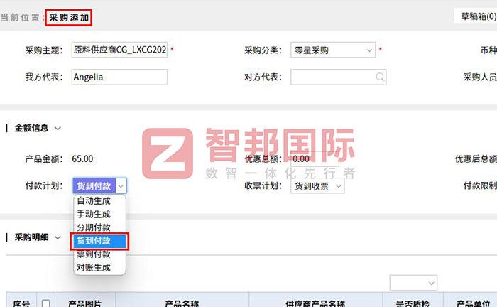The image size is (497, 307).
Task: Tick the select-all checkbox in table header
Action: point(46,303)
